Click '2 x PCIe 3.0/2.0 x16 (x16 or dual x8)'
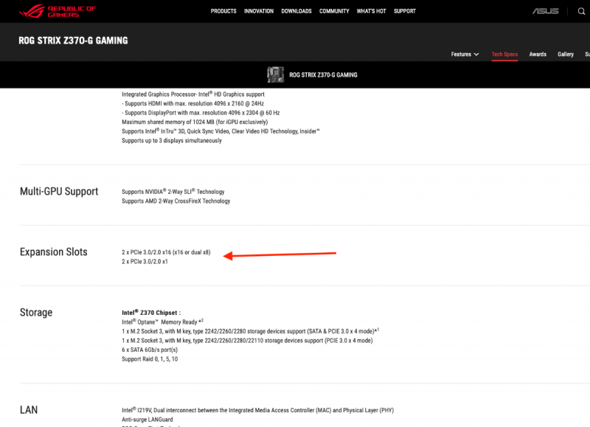The width and height of the screenshot is (590, 427). tap(166, 252)
